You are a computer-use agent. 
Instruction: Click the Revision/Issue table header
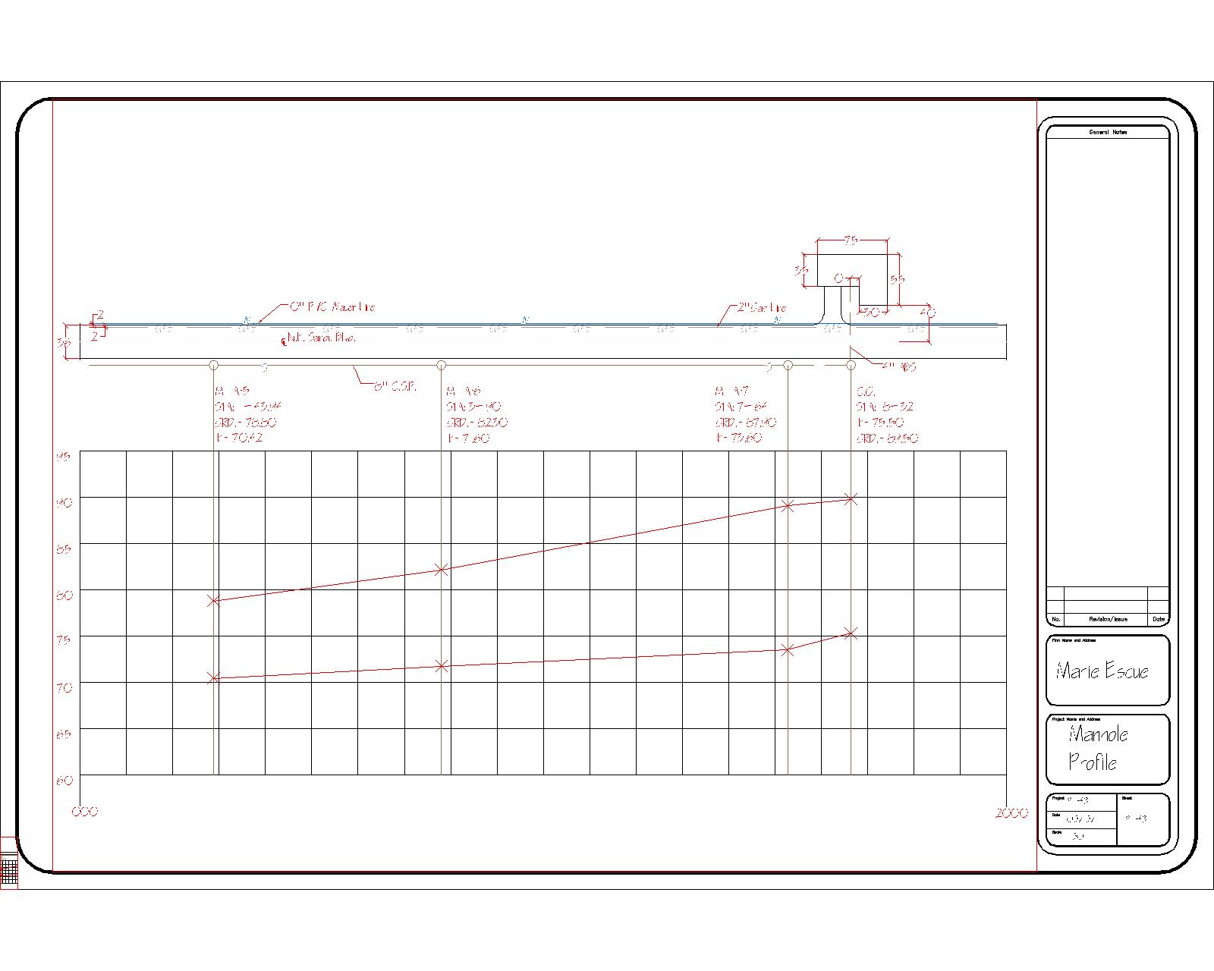(1107, 619)
